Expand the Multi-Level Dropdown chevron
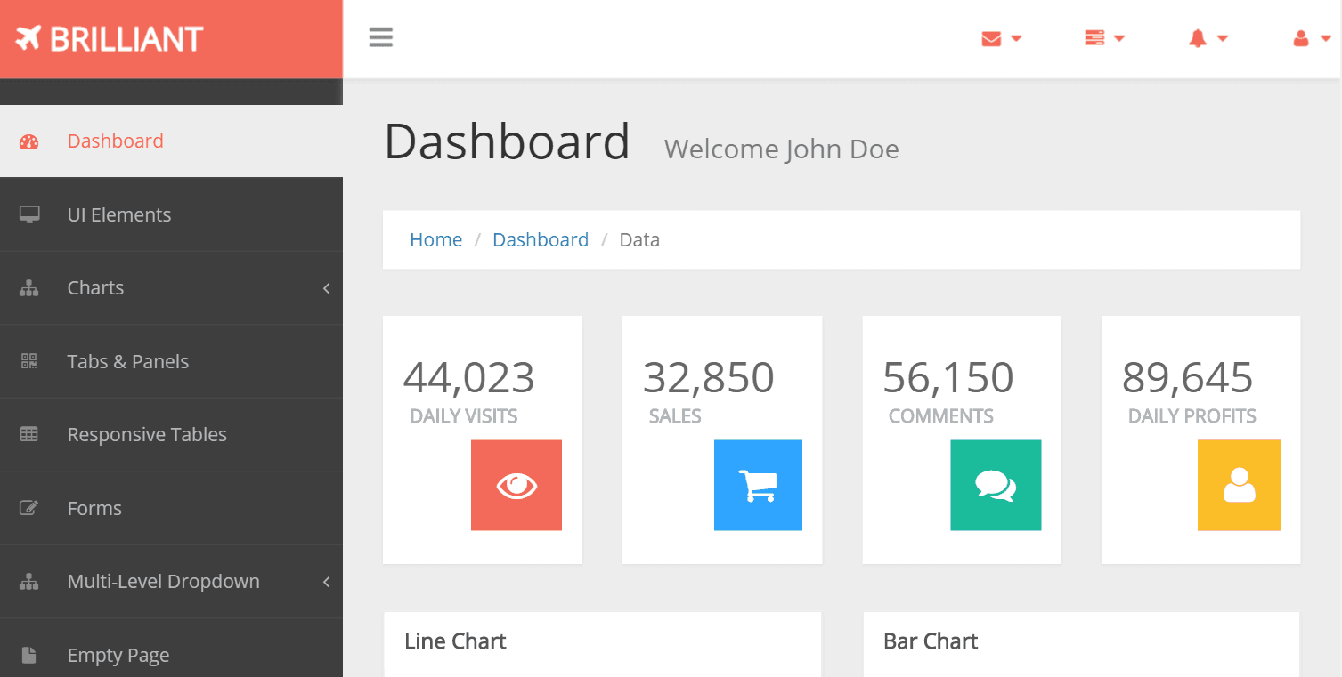 326,582
